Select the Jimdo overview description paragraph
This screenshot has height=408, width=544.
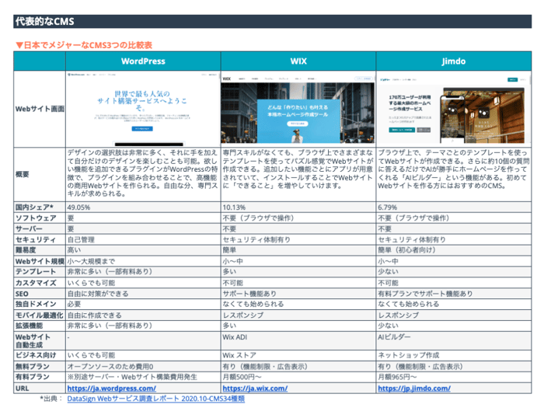pos(454,169)
